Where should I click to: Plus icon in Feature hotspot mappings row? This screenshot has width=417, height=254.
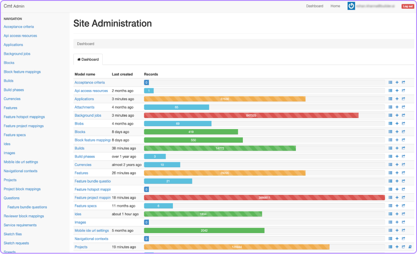click(x=397, y=189)
